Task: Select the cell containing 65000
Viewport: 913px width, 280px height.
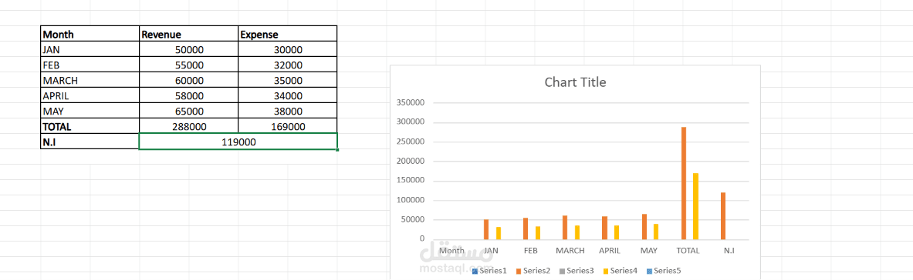Action: 188,111
